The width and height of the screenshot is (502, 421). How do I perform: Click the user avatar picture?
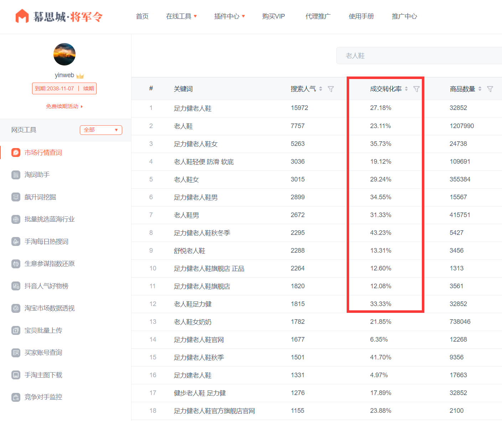coord(64,54)
